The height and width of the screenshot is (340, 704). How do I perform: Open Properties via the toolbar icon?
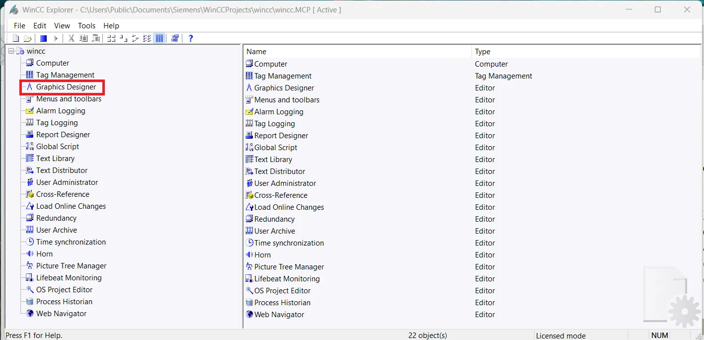175,38
